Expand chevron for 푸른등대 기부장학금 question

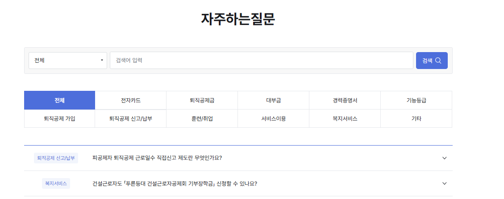[x=445, y=183]
